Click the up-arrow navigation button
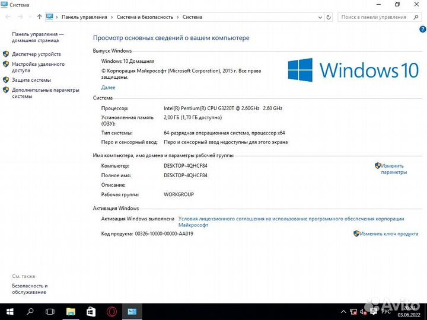 [39, 17]
